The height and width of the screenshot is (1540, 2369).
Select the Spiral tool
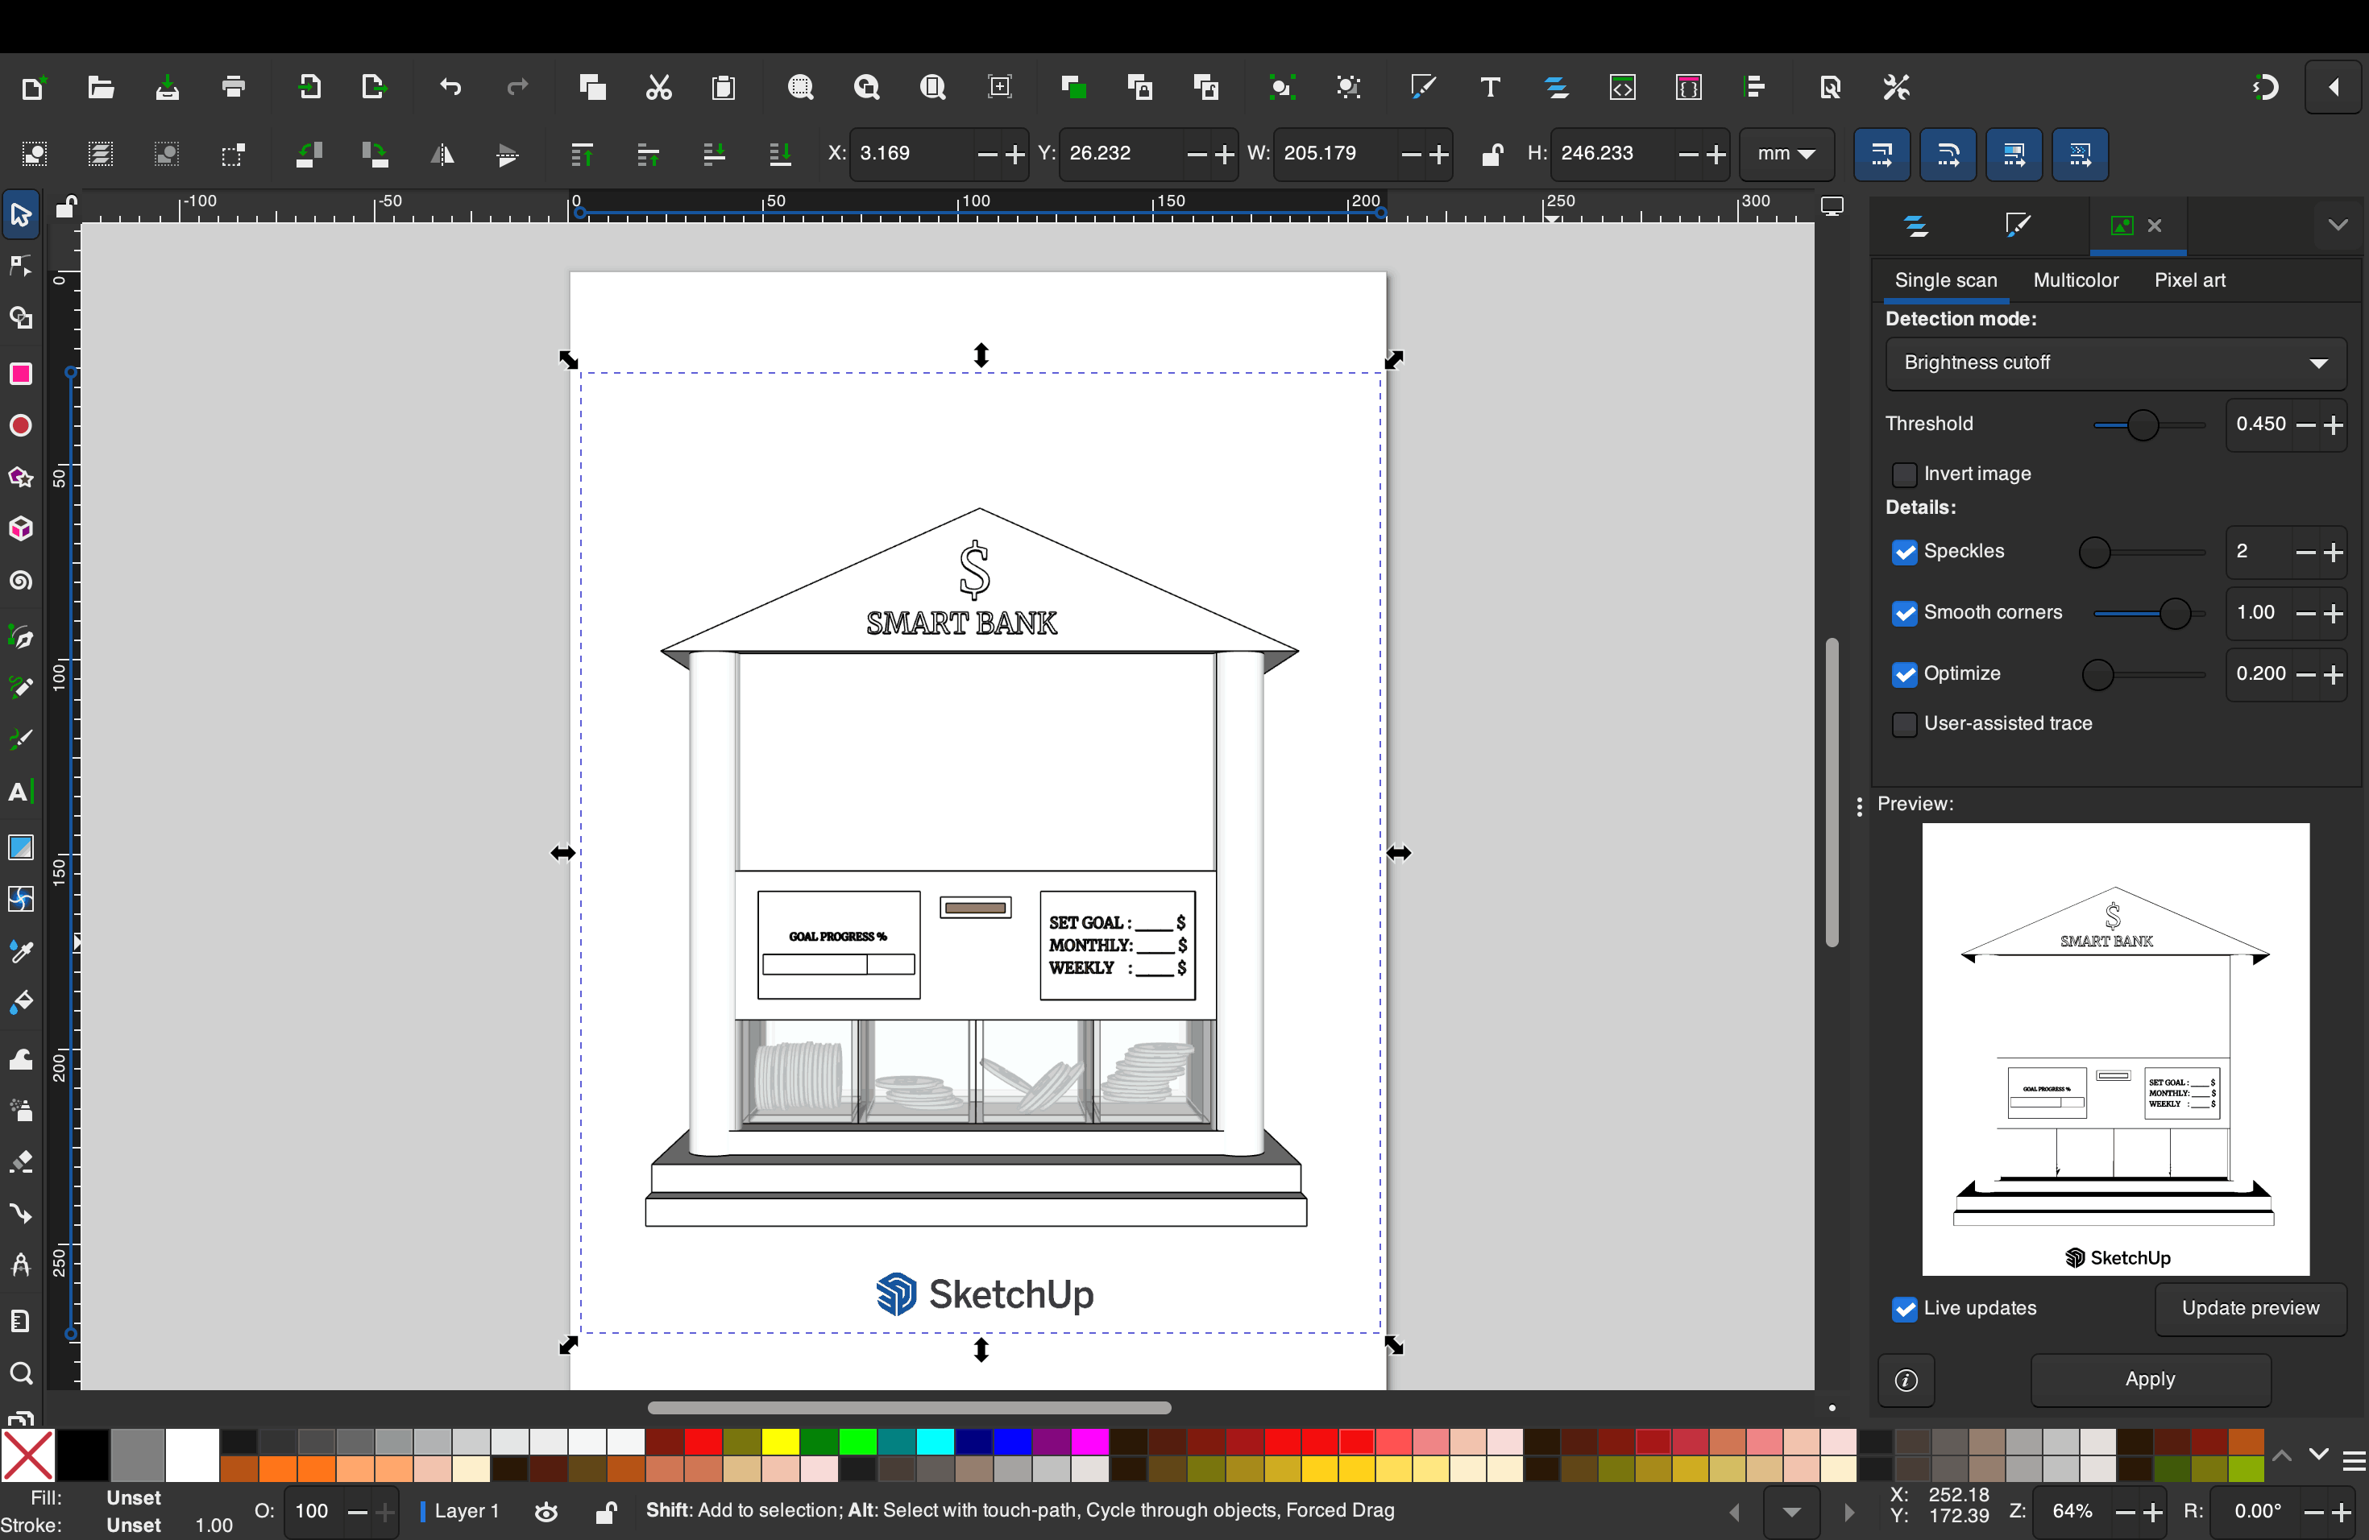21,581
